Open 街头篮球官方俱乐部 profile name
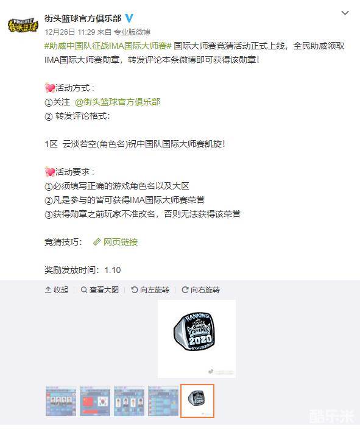Image resolution: width=360 pixels, height=429 pixels. [83, 18]
